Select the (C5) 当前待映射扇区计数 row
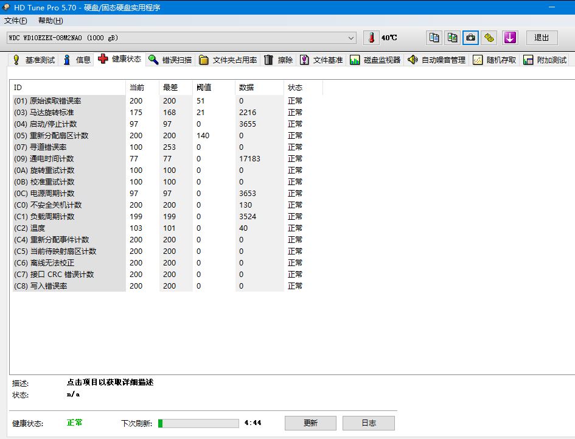The image size is (575, 439). 167,251
